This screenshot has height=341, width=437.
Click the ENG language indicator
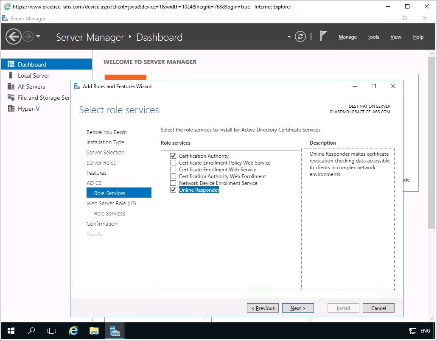(425, 331)
